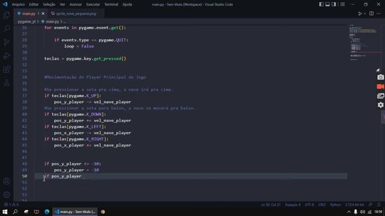Select the Python interpreter version in status bar
385x216 pixels.
pyautogui.click(x=354, y=205)
